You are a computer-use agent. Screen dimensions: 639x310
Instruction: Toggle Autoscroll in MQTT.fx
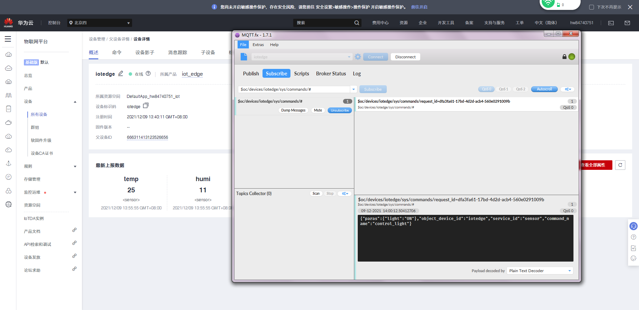pyautogui.click(x=544, y=89)
